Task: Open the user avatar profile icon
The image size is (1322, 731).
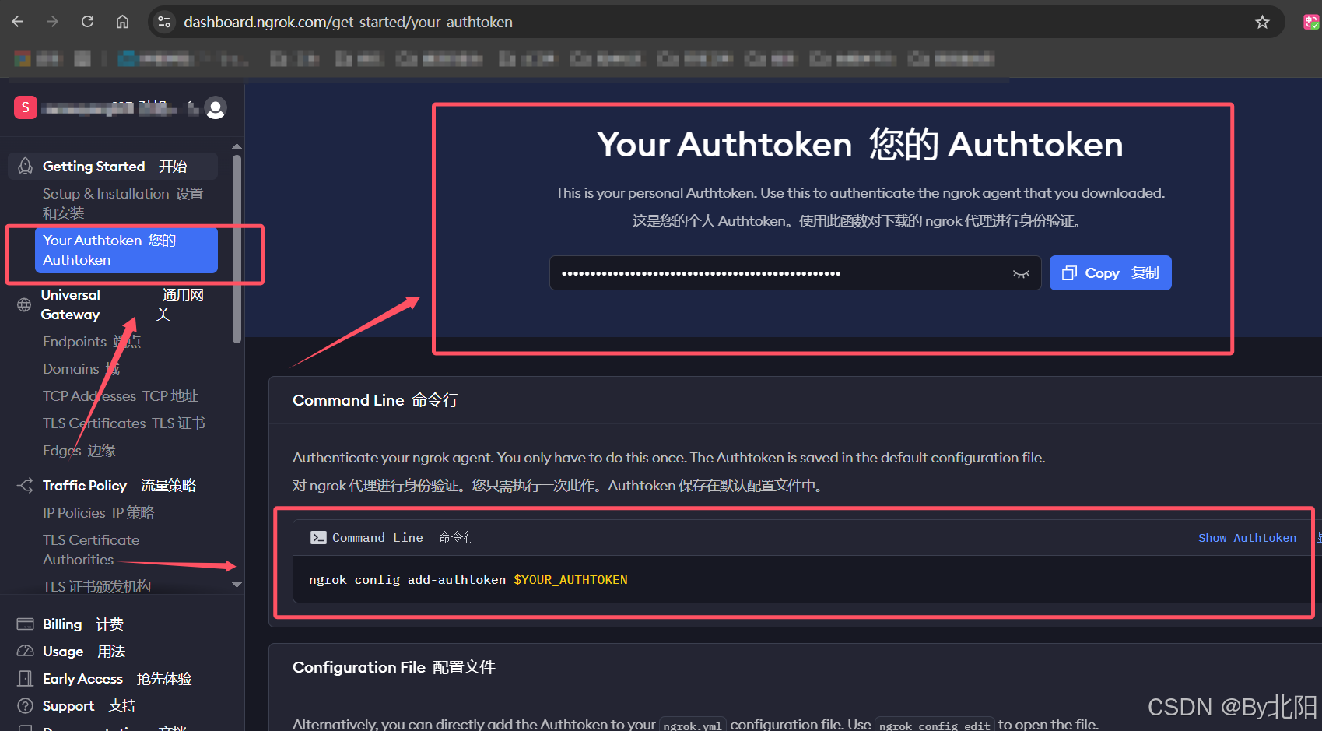Action: pyautogui.click(x=215, y=108)
